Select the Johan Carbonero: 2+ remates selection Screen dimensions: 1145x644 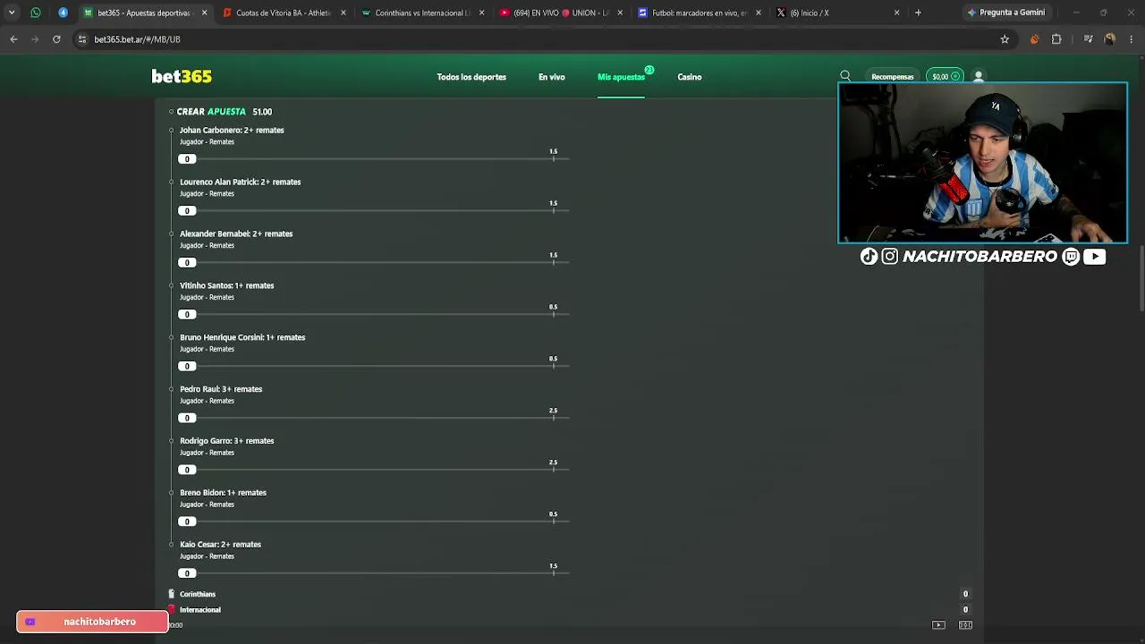(232, 130)
